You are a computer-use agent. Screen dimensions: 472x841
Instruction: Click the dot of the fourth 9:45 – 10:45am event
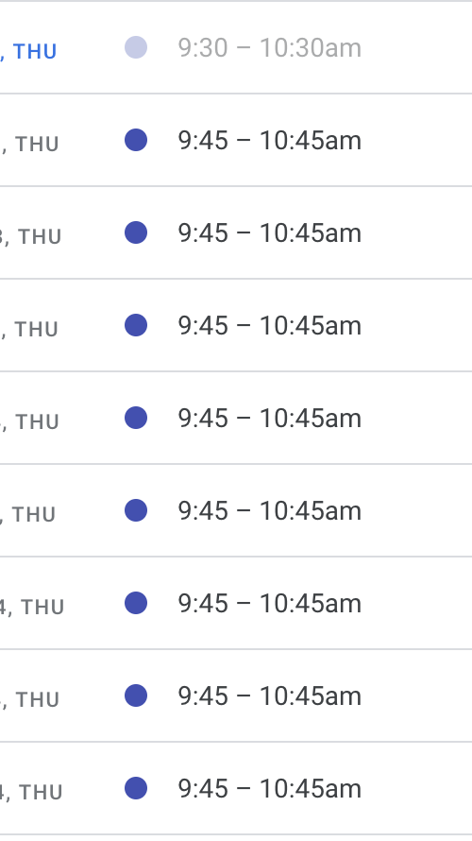(x=136, y=418)
